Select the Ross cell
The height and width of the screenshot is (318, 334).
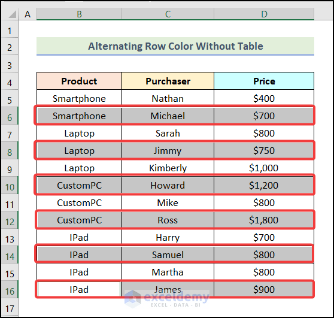pos(168,220)
